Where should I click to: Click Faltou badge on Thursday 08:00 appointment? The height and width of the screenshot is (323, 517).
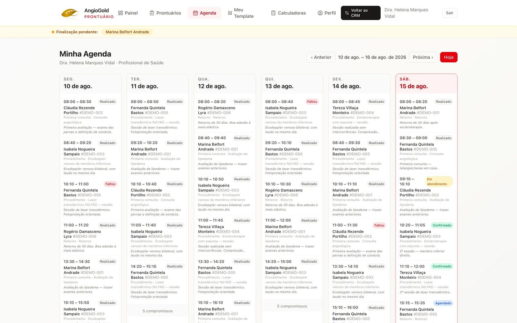(x=312, y=102)
